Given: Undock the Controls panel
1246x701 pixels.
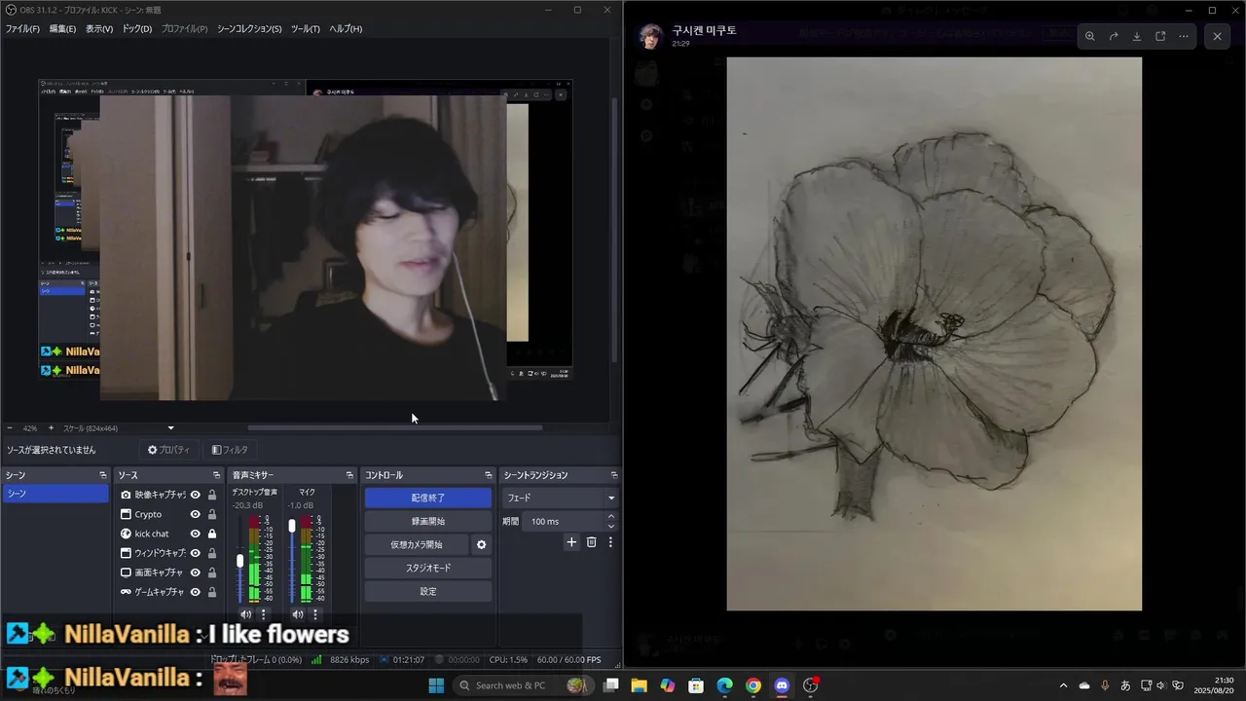Looking at the screenshot, I should point(489,475).
